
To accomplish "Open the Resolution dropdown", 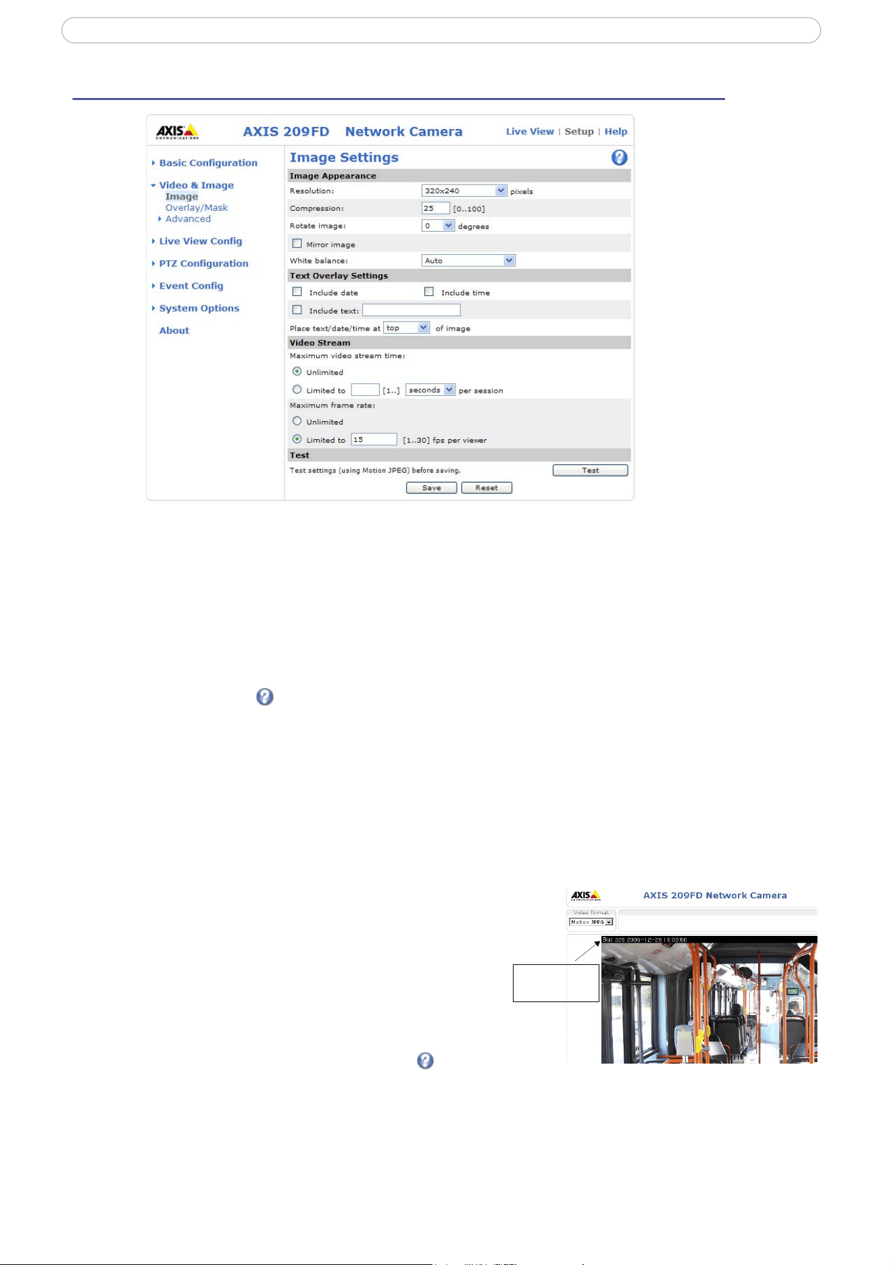I will coord(464,191).
